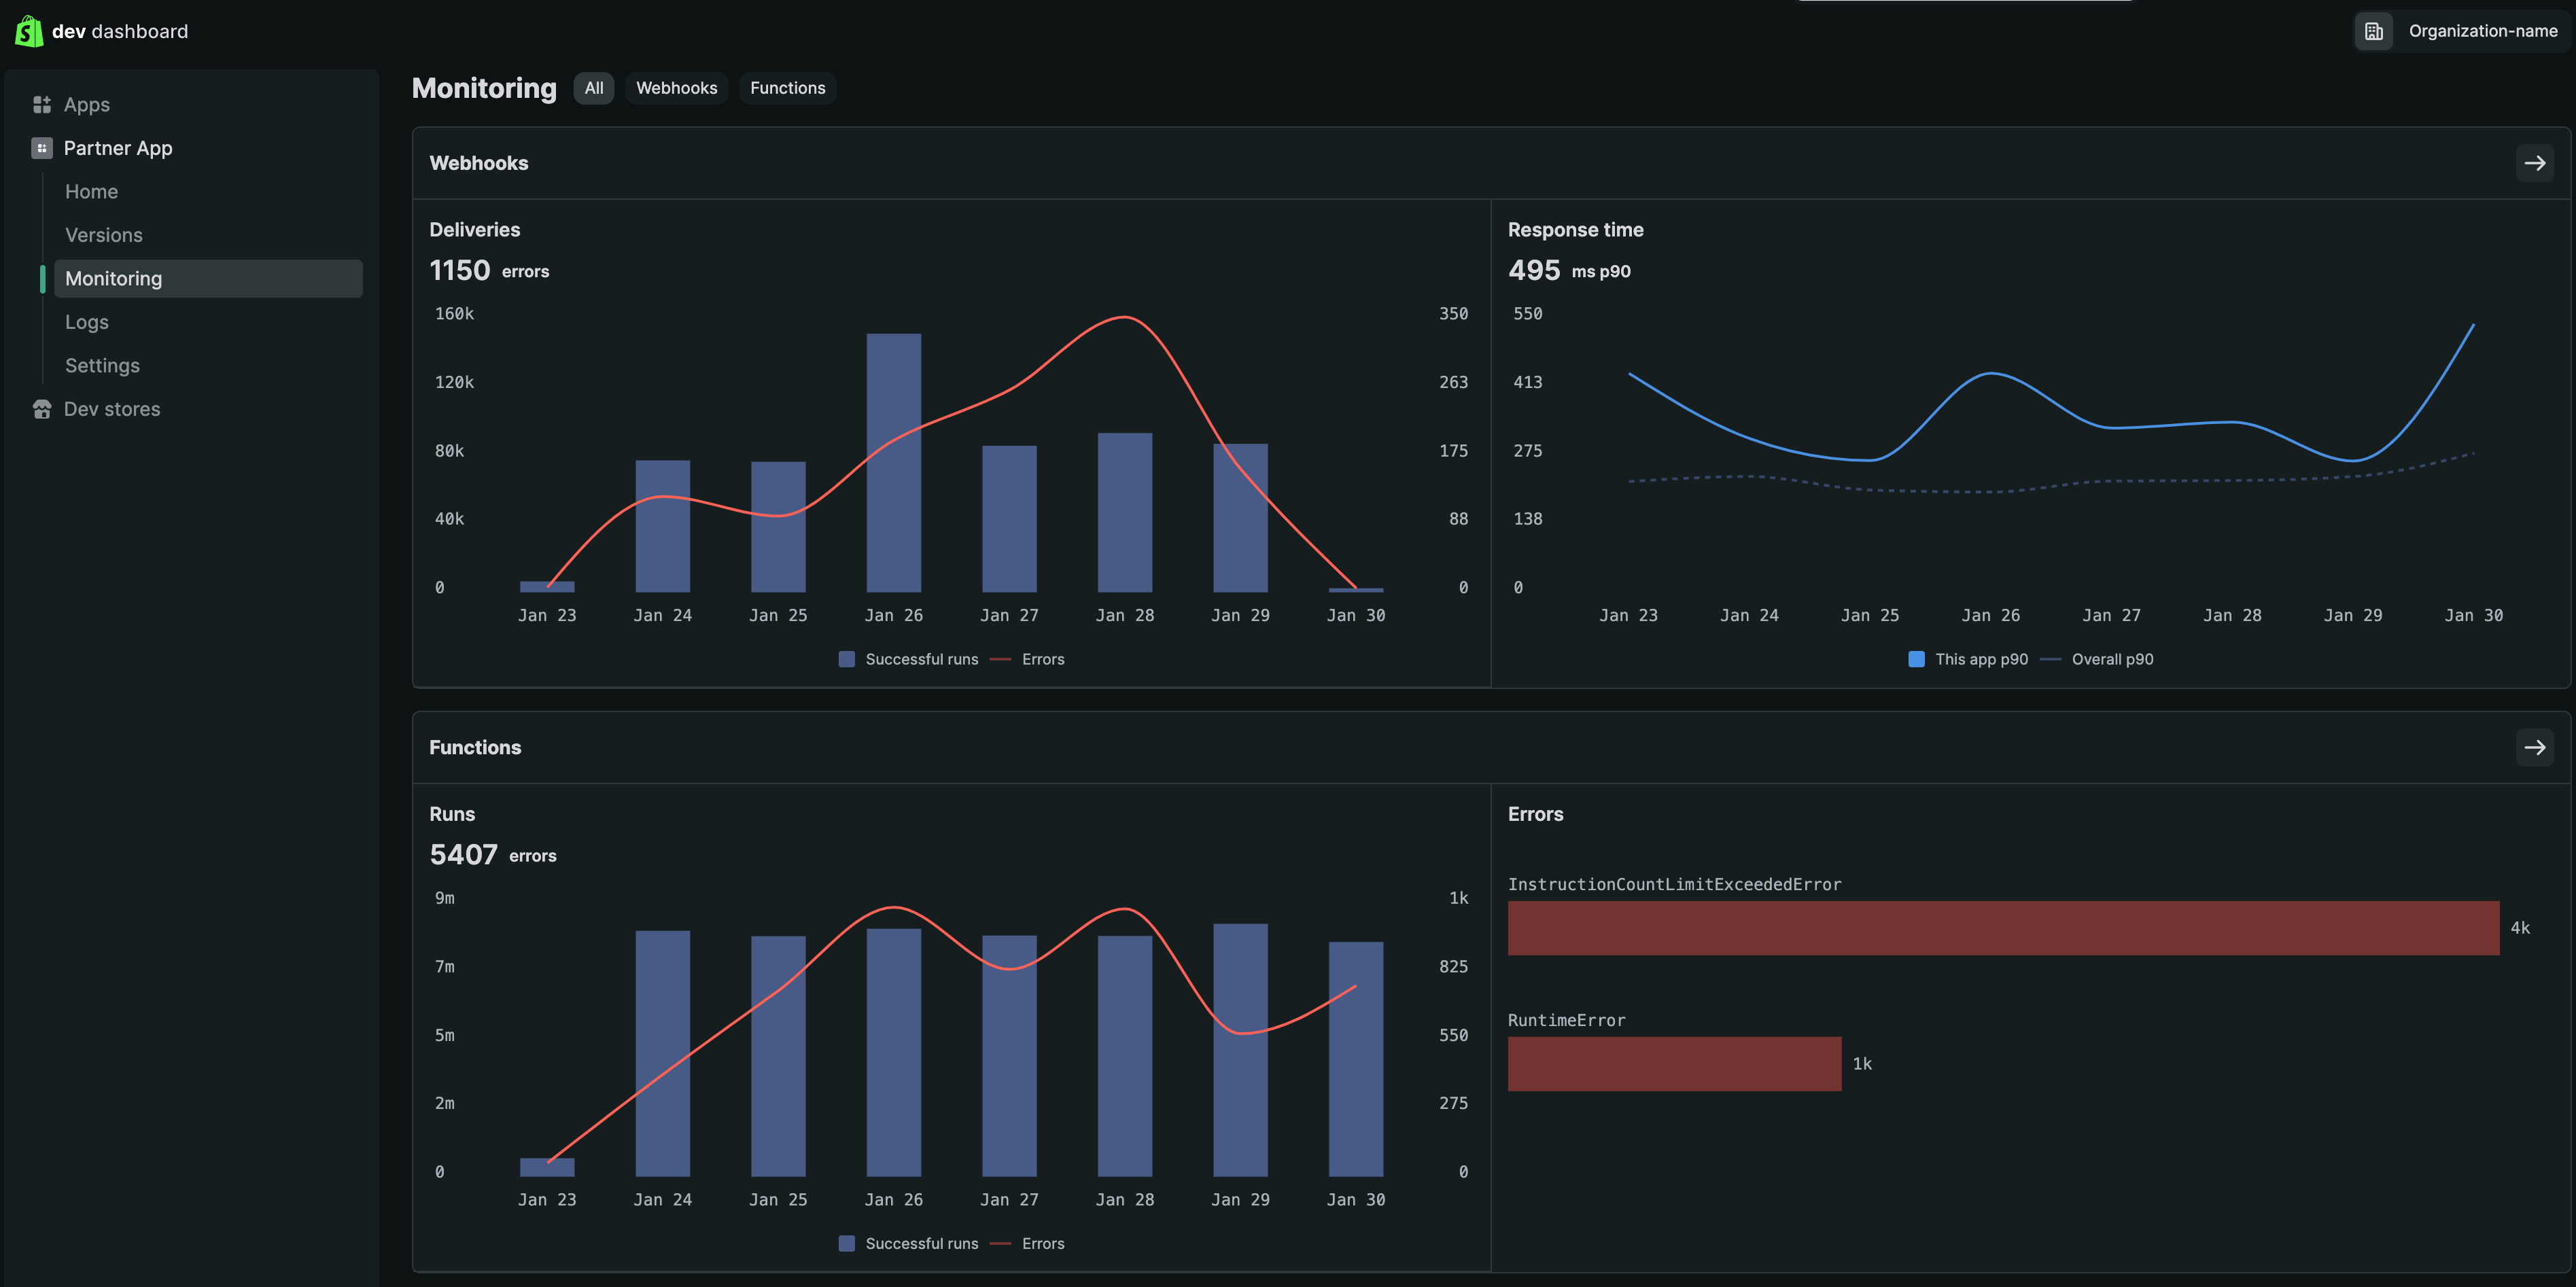Click the Jan 29 Runs bar
This screenshot has height=1287, width=2576.
[x=1240, y=1050]
